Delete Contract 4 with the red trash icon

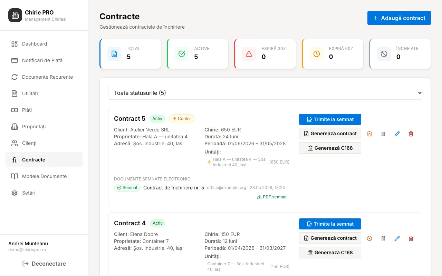(x=411, y=238)
